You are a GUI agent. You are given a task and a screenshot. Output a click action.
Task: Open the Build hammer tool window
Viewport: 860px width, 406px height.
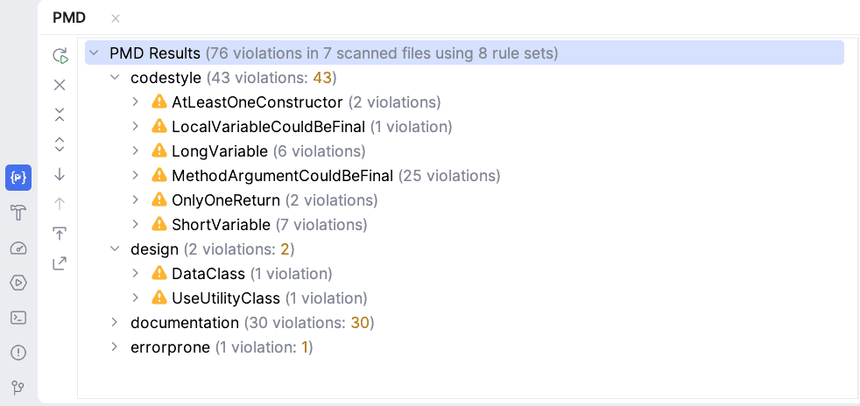point(18,213)
